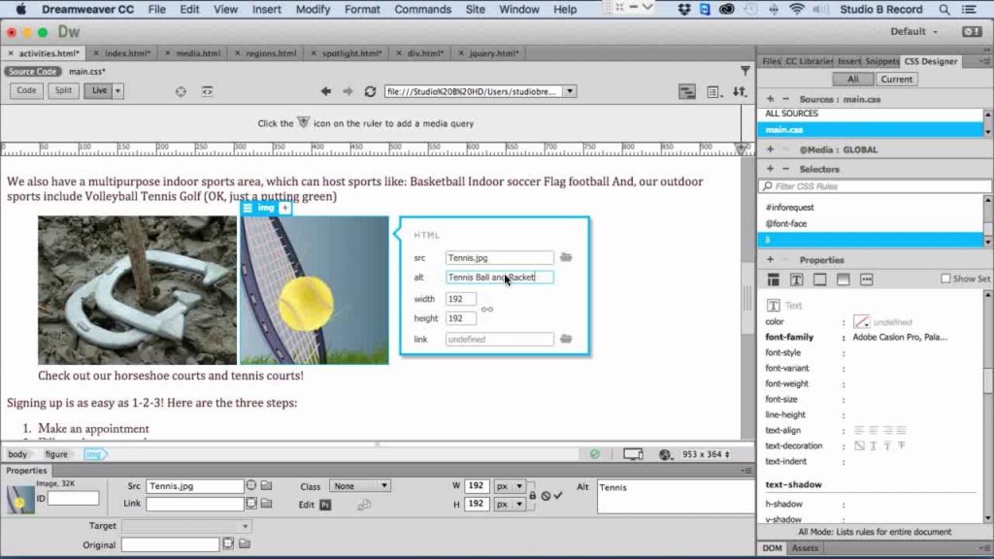The image size is (994, 559).
Task: Select Current mode in CSS Designer
Action: coord(896,80)
